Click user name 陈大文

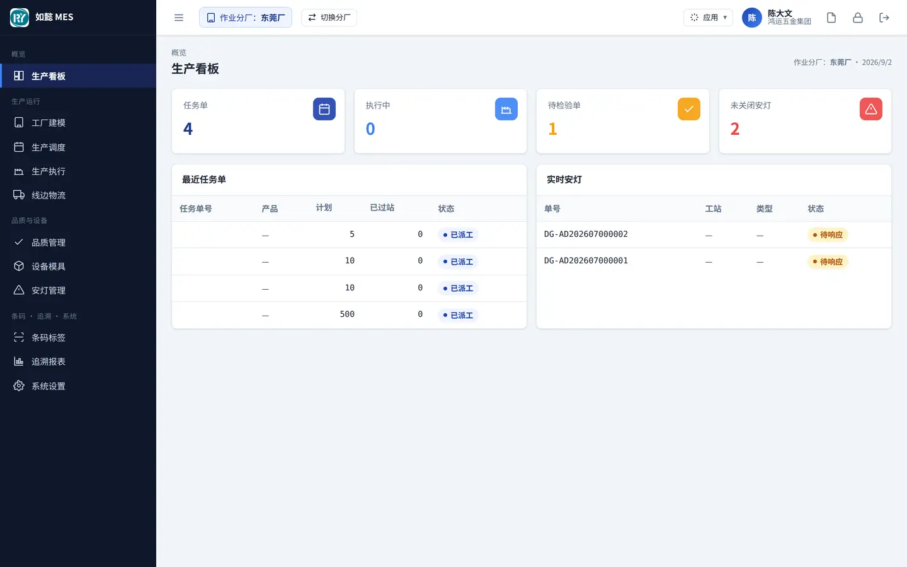780,13
